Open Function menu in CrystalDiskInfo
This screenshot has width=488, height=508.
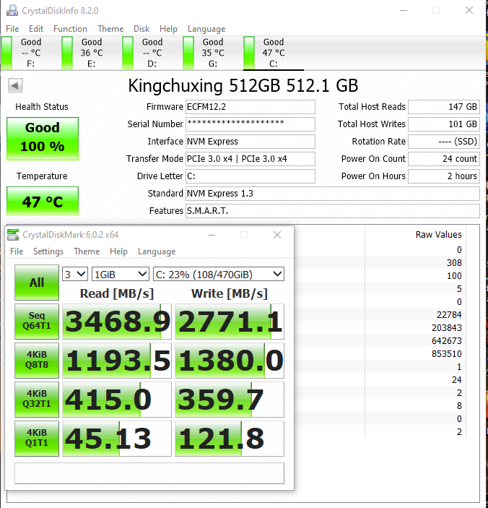click(70, 29)
